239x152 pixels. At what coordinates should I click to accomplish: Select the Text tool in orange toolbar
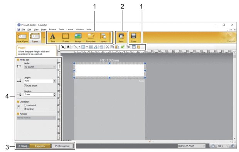52,37
